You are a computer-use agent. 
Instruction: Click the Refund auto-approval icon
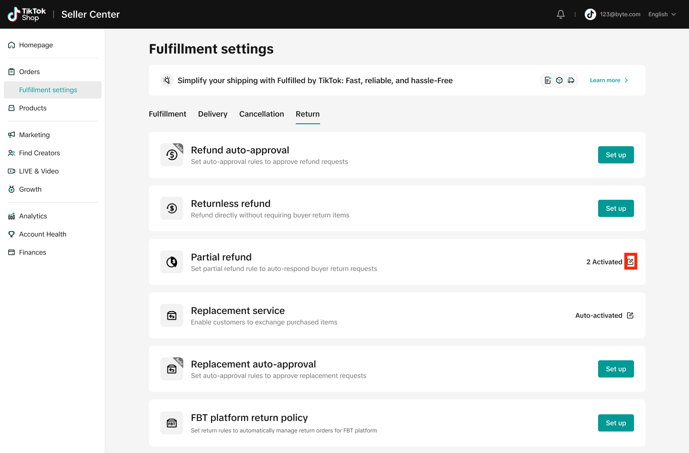(172, 155)
